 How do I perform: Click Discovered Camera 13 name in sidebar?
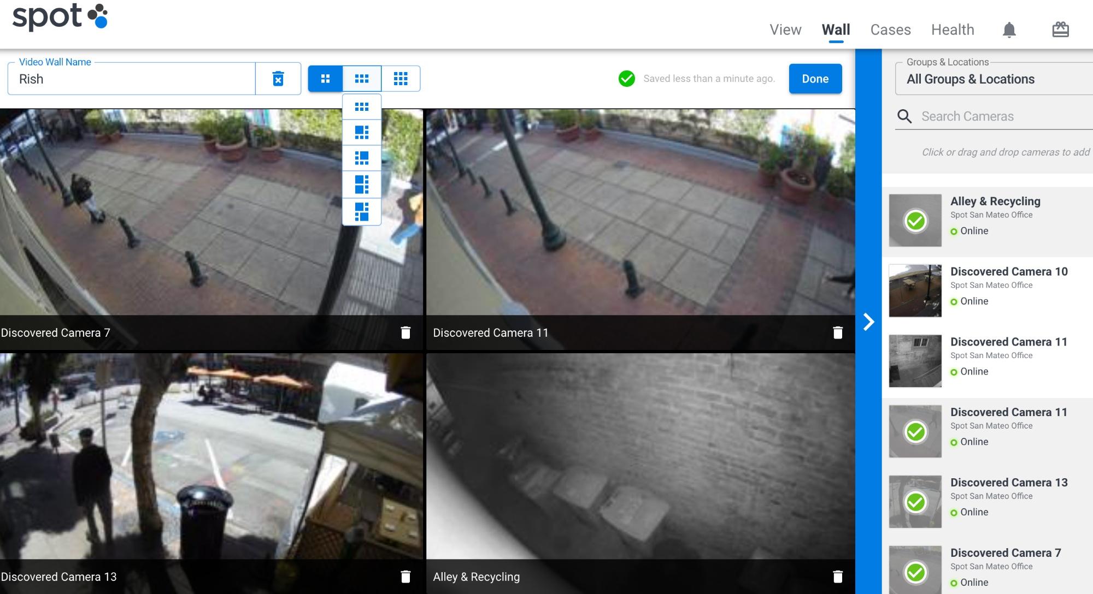1009,482
